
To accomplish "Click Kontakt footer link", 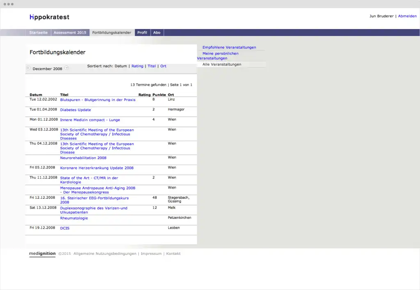I will click(x=173, y=254).
